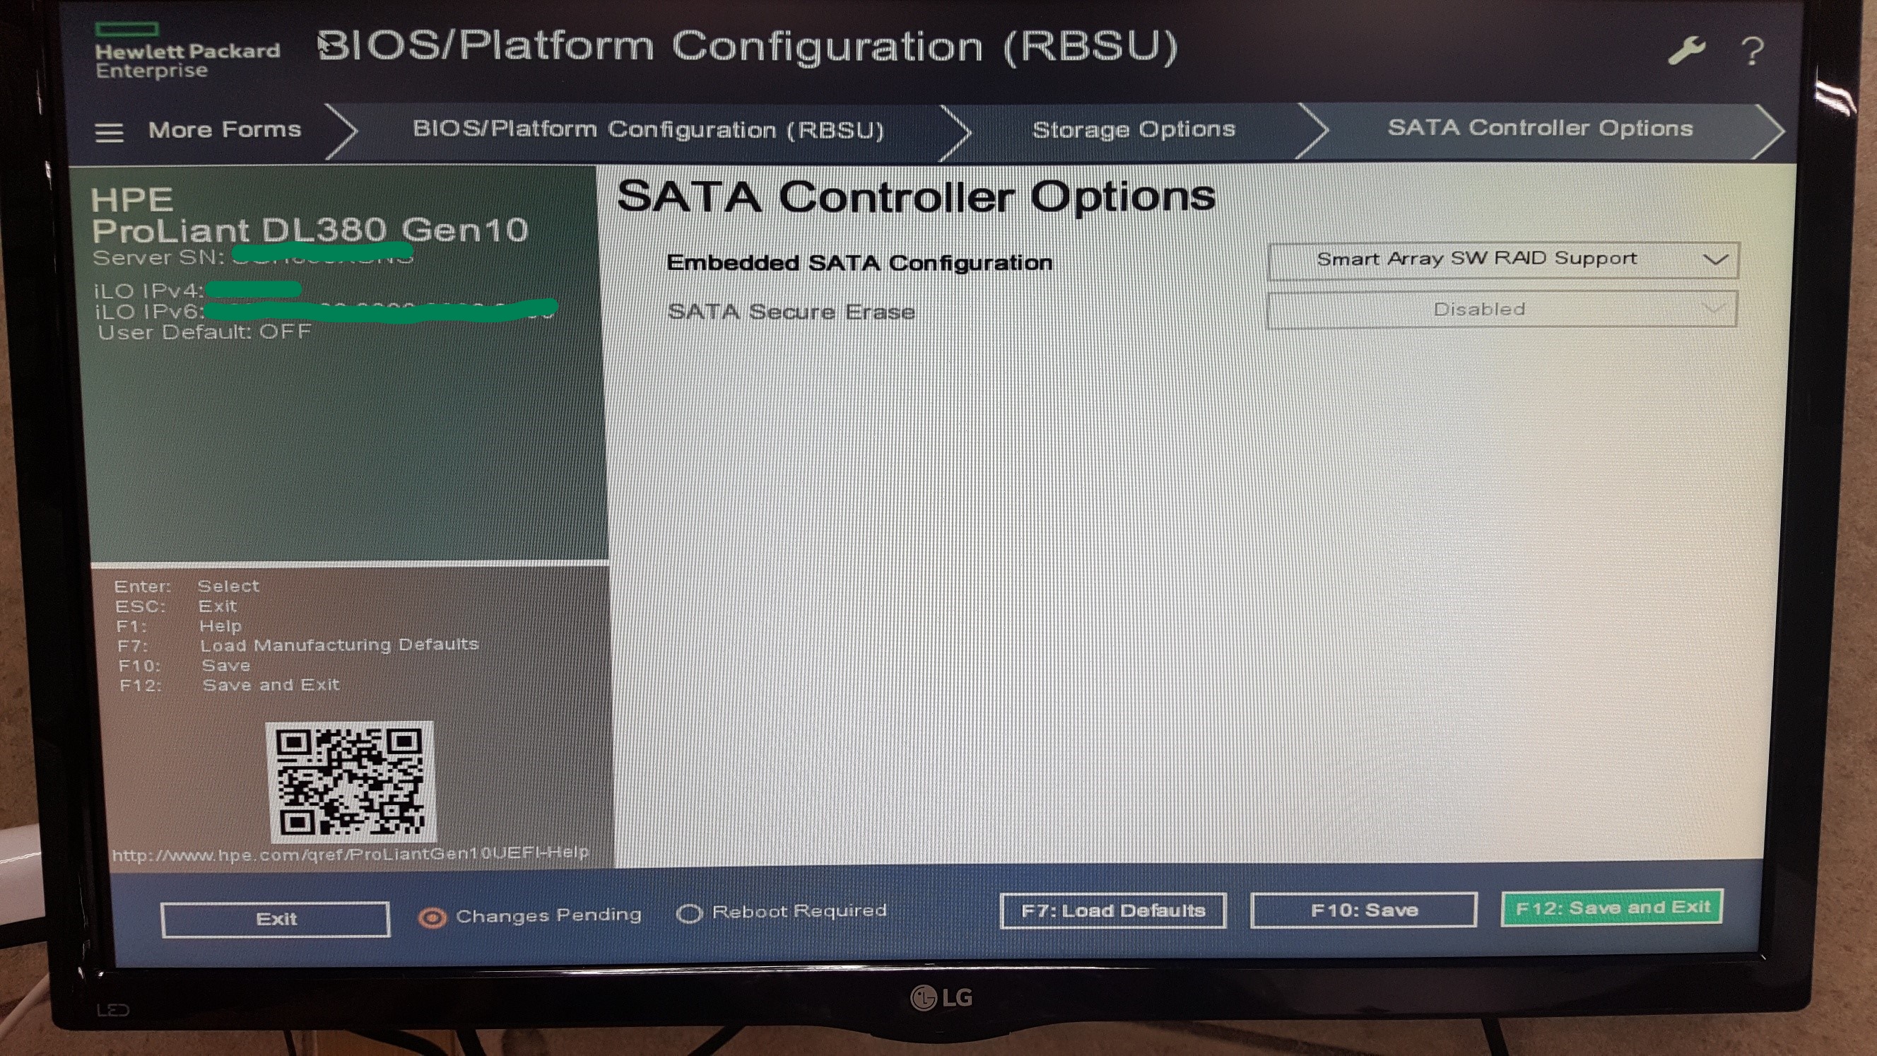The height and width of the screenshot is (1056, 1877).
Task: Navigate to Storage Options breadcrumb
Action: (x=1133, y=130)
